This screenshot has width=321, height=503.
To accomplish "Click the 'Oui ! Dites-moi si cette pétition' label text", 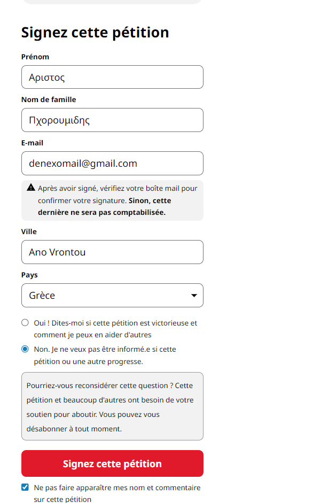I will (x=115, y=323).
